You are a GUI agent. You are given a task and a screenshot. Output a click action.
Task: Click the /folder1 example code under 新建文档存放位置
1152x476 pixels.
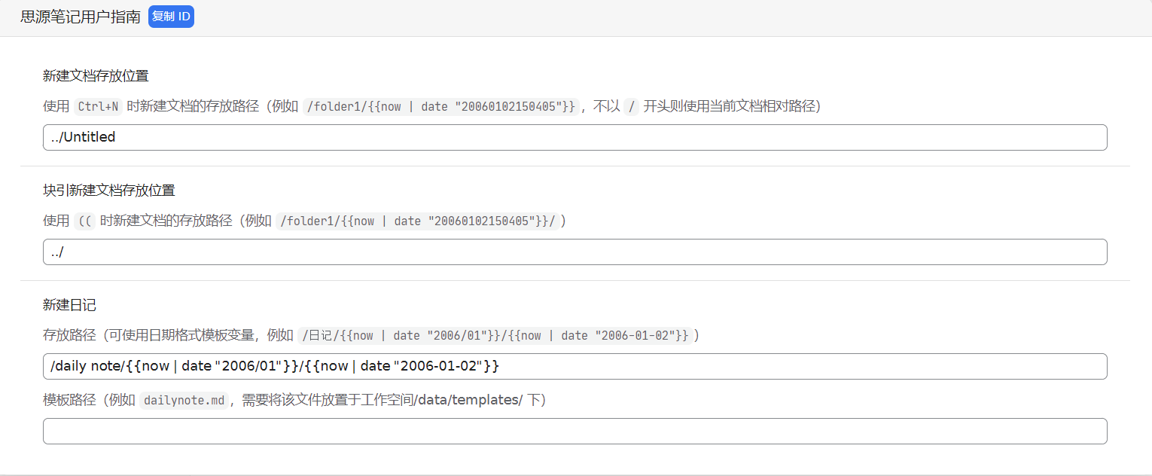pos(440,106)
